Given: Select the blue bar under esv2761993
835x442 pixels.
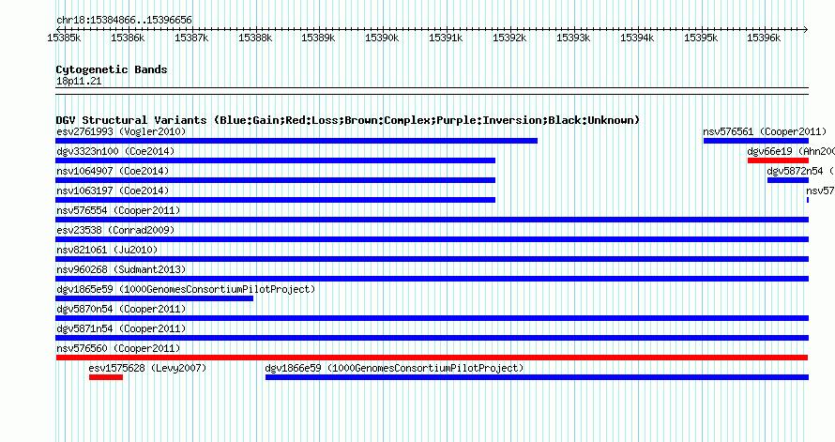Looking at the screenshot, I should tap(296, 141).
